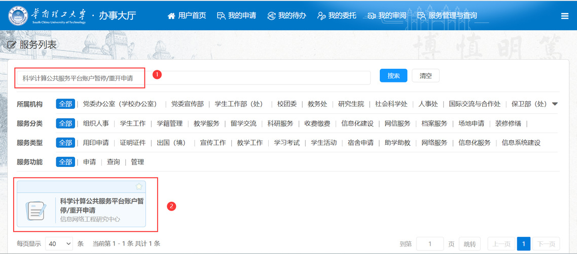Filter by 国际交流与合作处
Viewport: 577px width, 254px height.
pos(475,104)
